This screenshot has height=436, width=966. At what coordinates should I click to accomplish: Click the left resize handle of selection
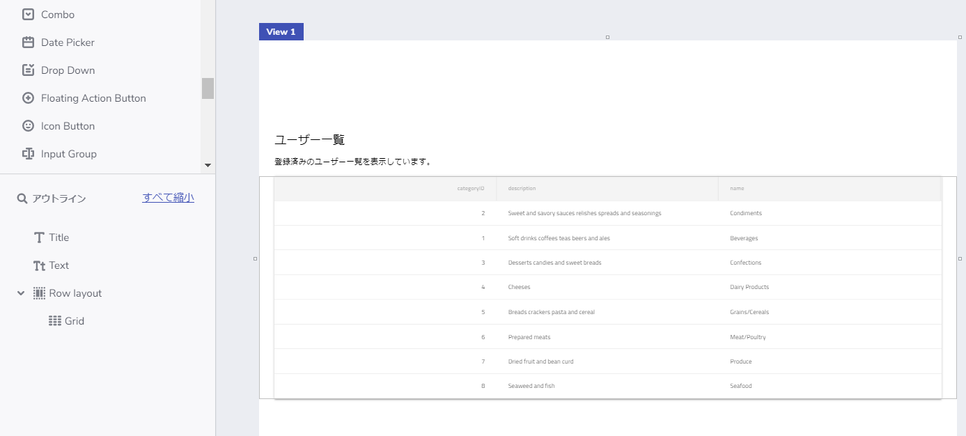[x=255, y=258]
